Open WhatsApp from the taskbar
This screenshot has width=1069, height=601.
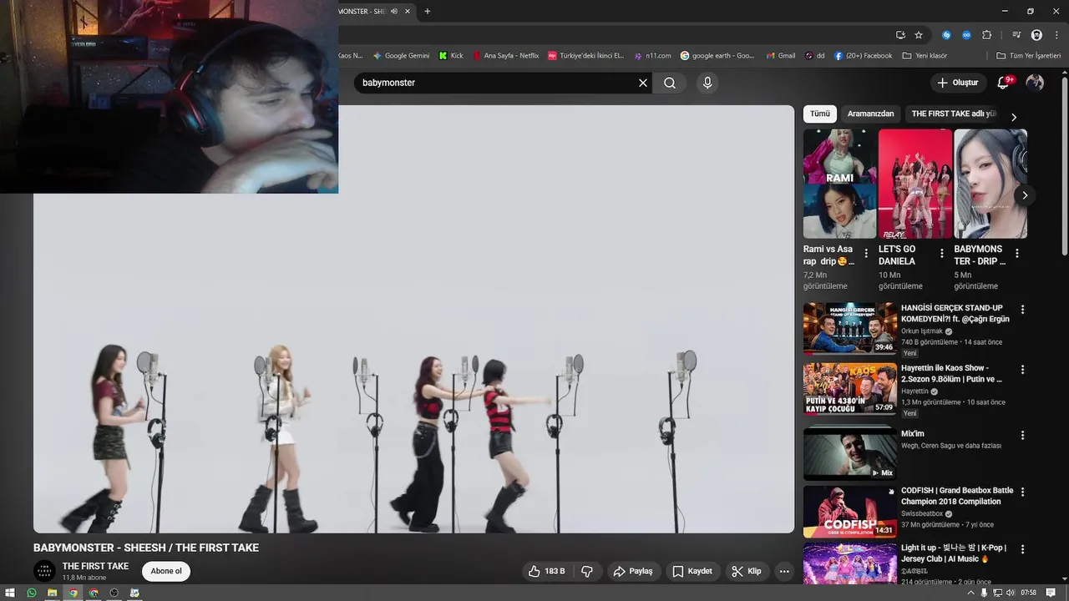(32, 593)
